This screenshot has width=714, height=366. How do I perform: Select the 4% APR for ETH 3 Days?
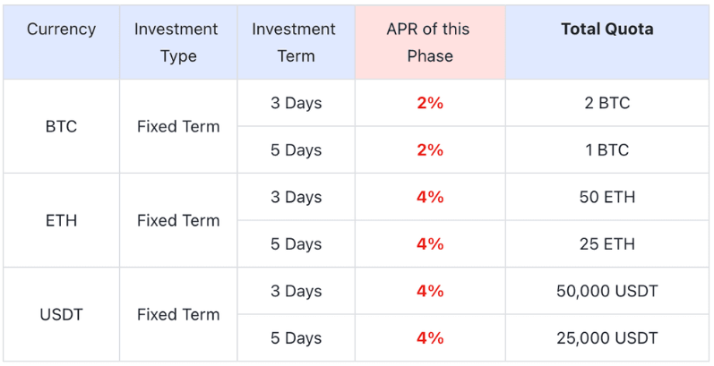pos(429,197)
